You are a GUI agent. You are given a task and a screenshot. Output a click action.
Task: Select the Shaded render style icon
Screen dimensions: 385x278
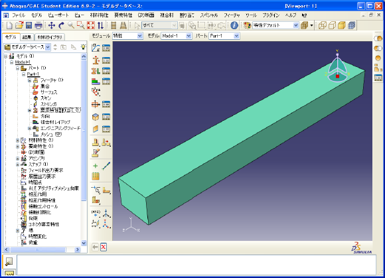[x=342, y=25]
